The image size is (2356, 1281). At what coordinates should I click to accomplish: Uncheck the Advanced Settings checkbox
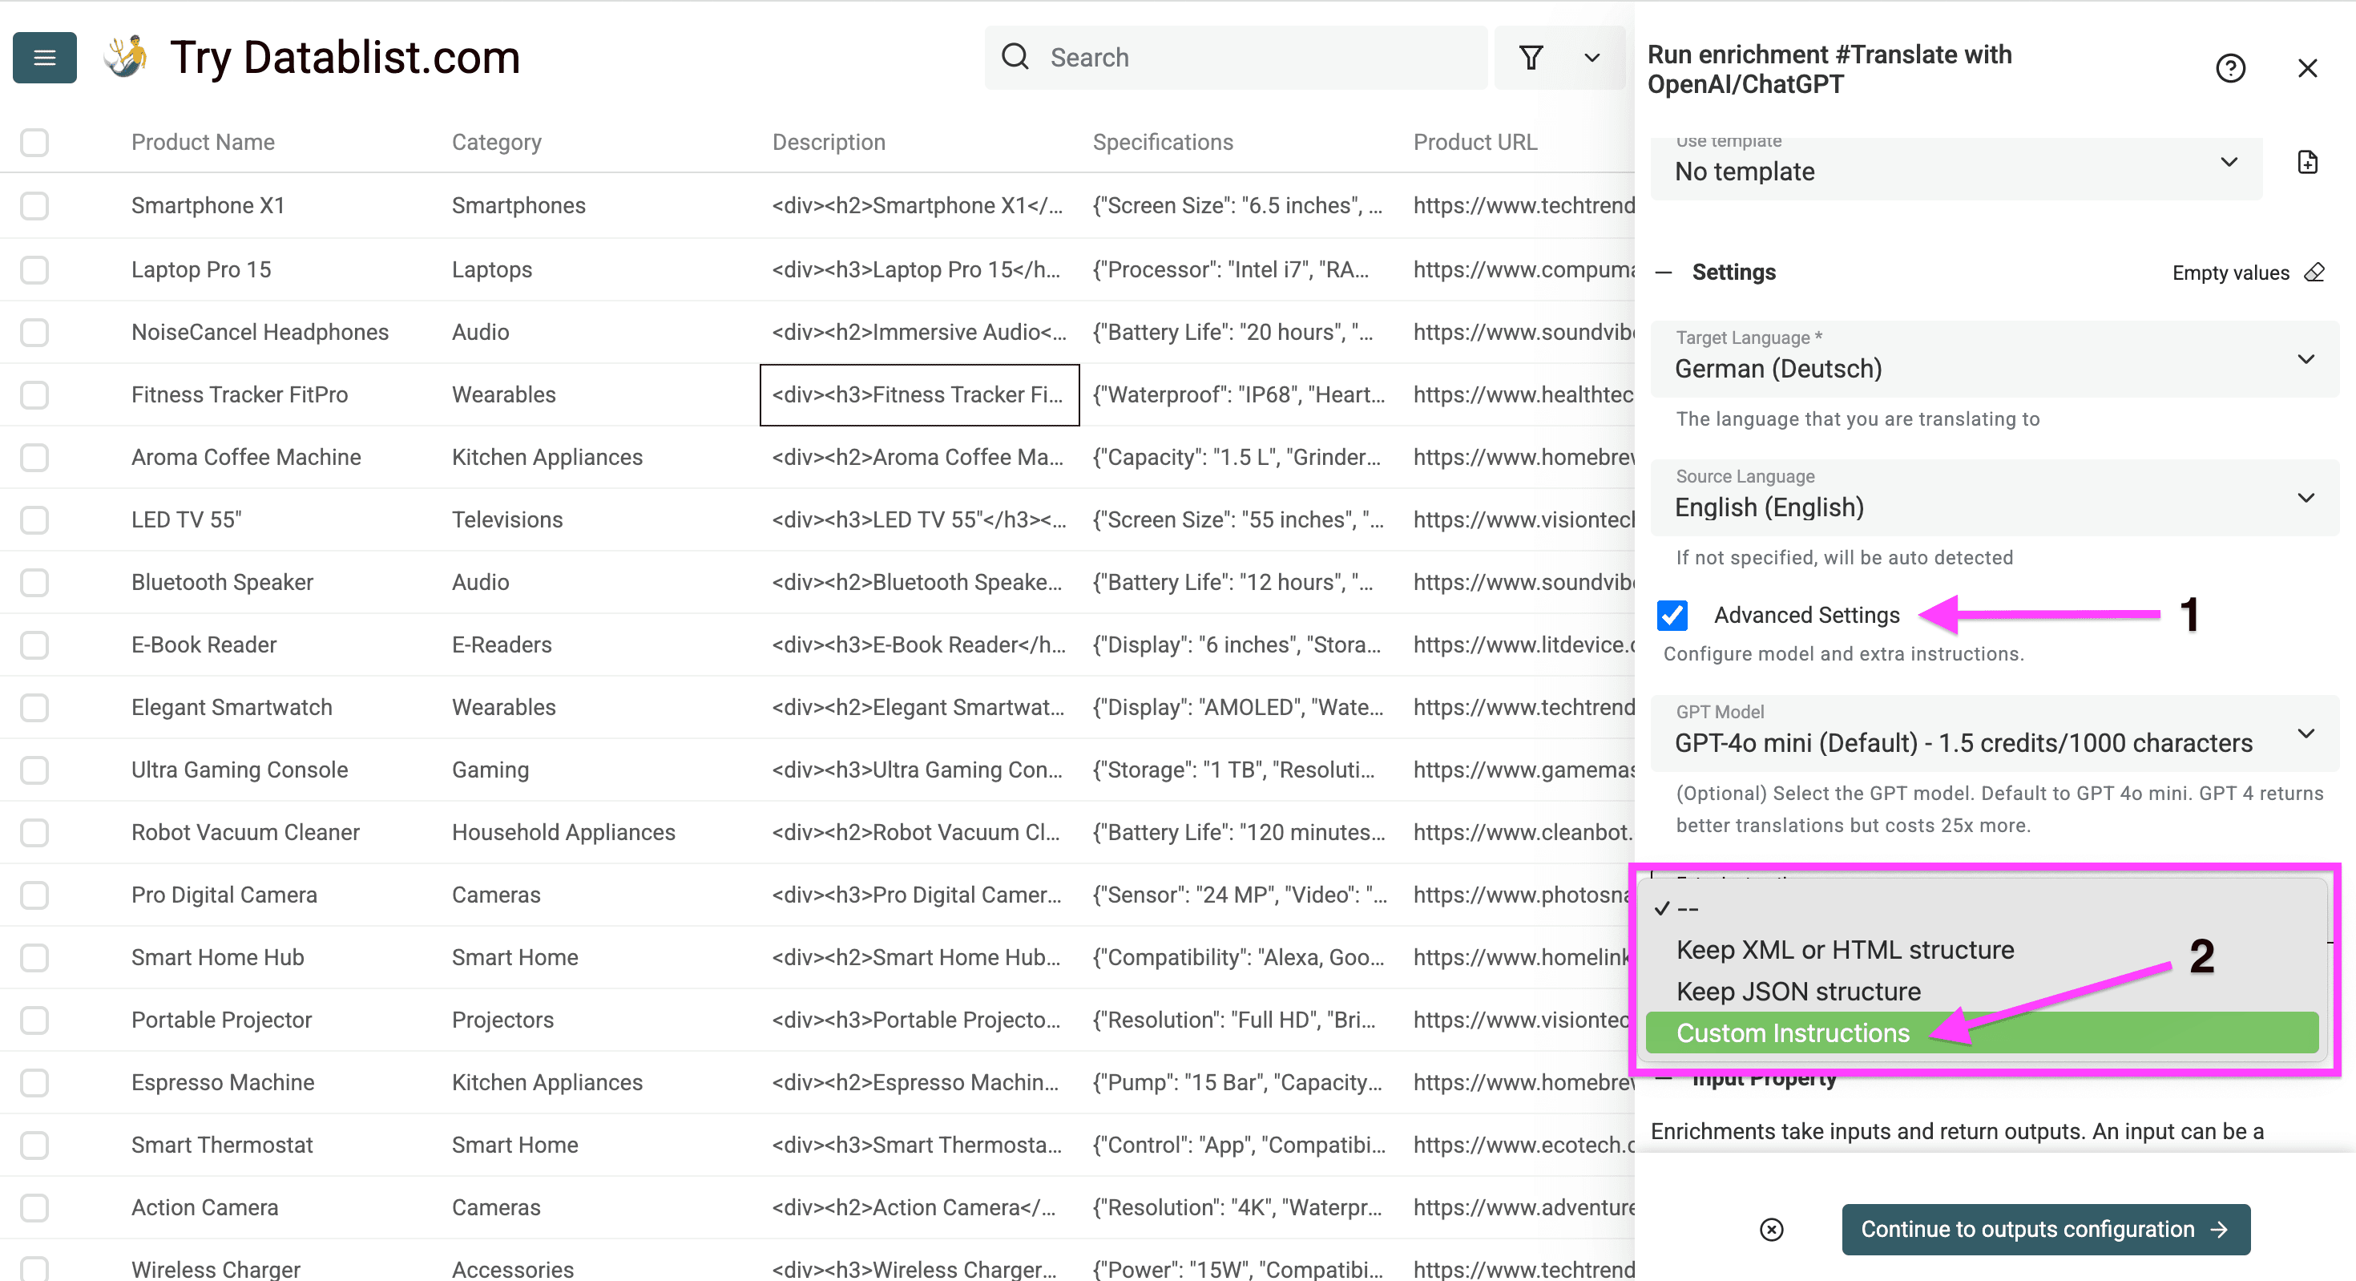pyautogui.click(x=1672, y=615)
